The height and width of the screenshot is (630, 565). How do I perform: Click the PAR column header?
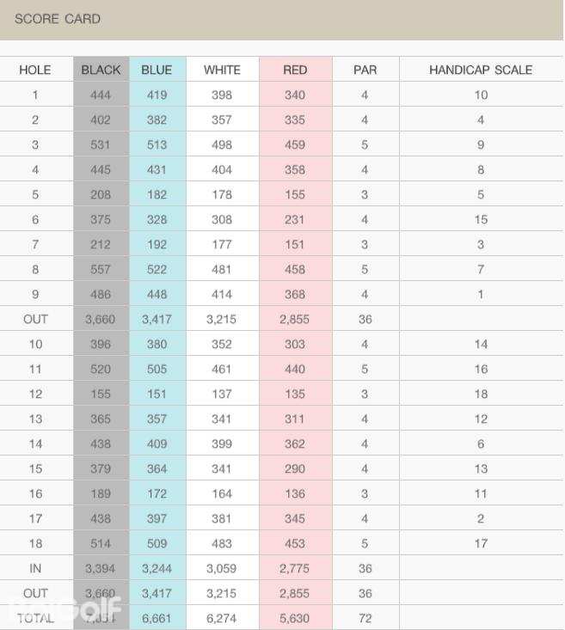click(365, 70)
